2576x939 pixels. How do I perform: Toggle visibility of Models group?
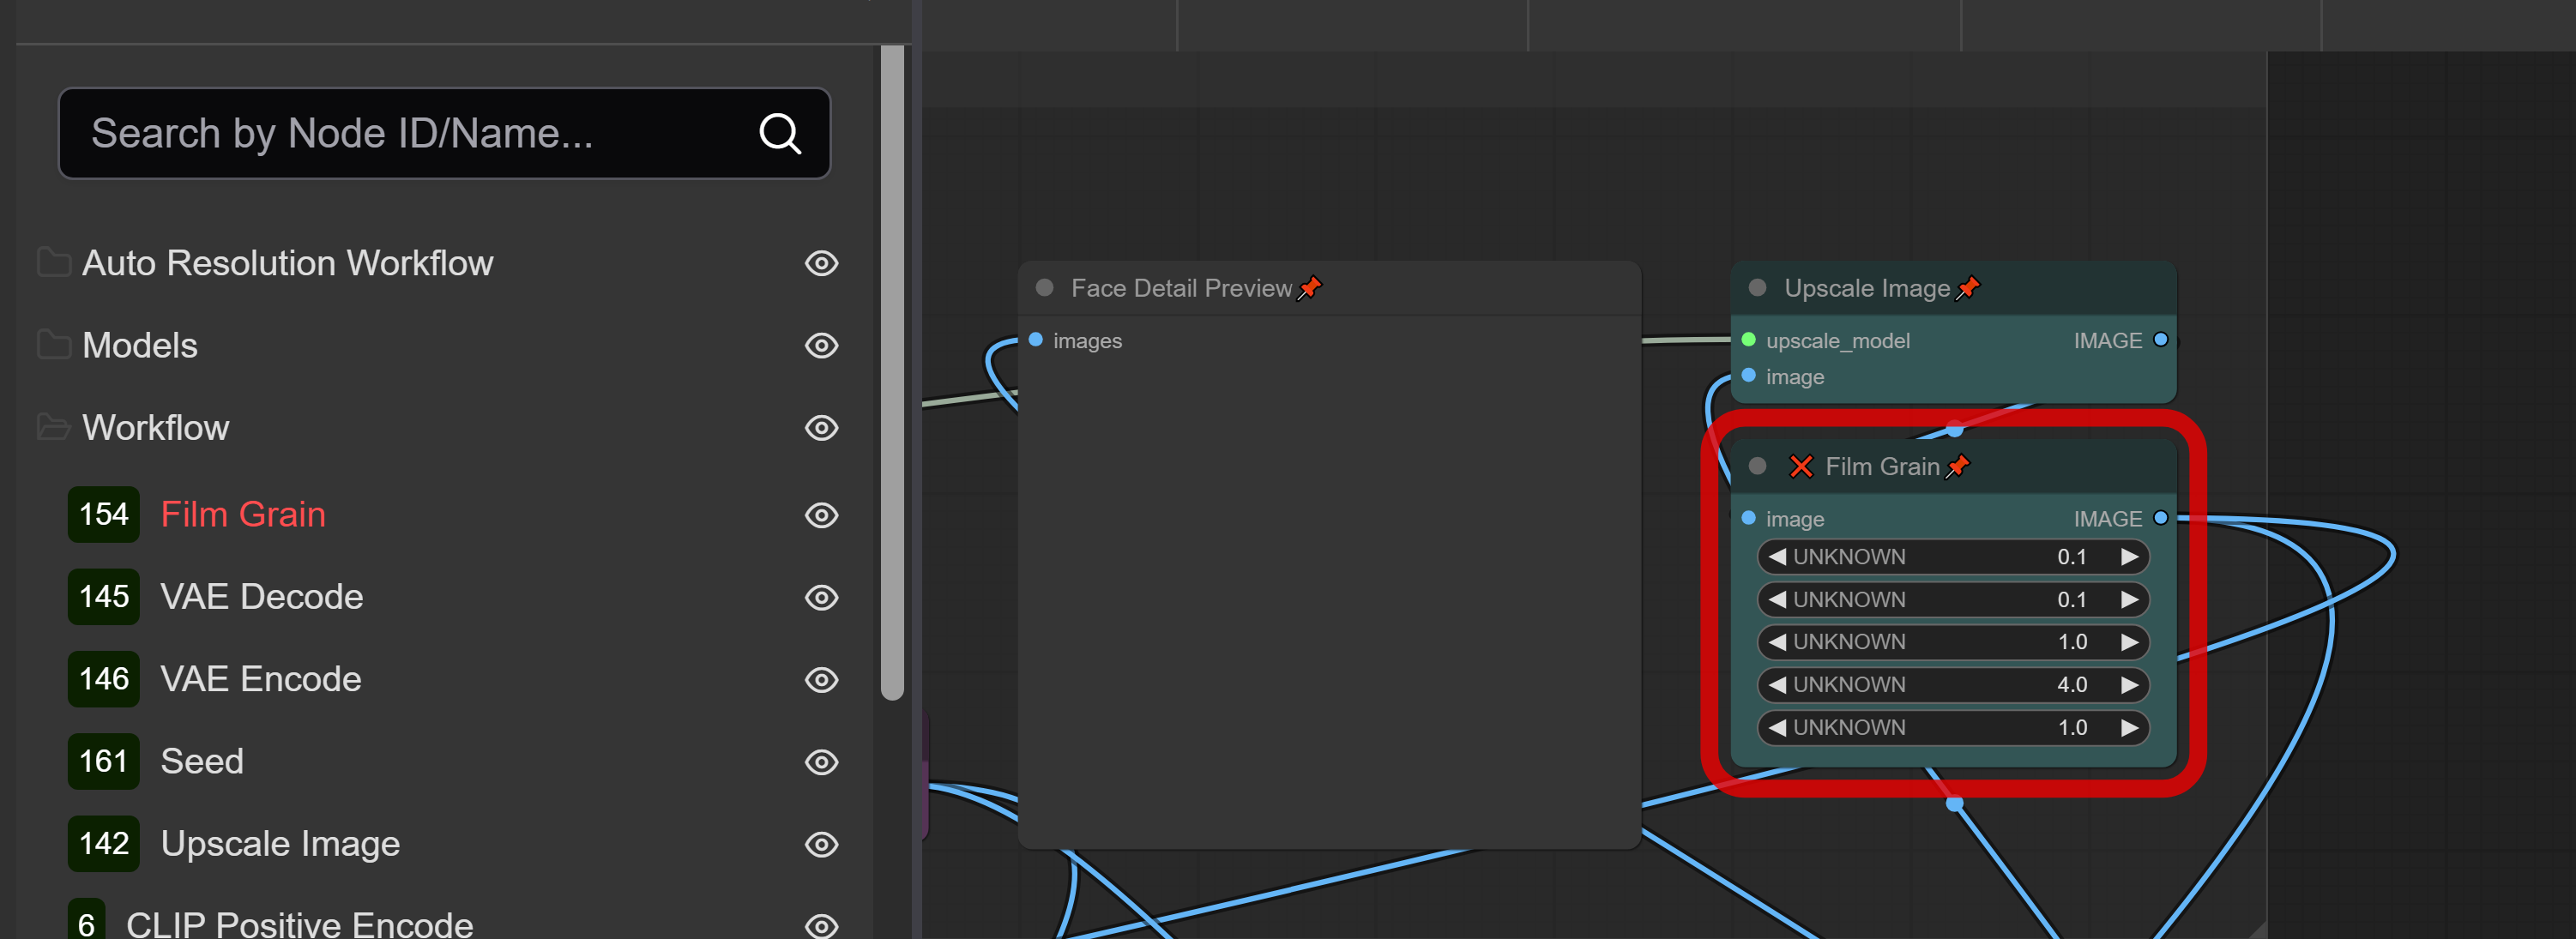821,345
